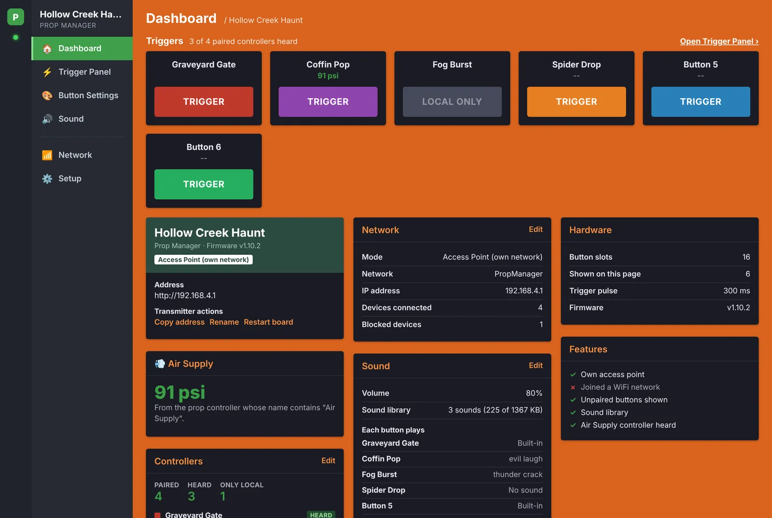Click the red swatch next to Graveyard Gate controller
Image resolution: width=772 pixels, height=518 pixels.
click(x=157, y=515)
